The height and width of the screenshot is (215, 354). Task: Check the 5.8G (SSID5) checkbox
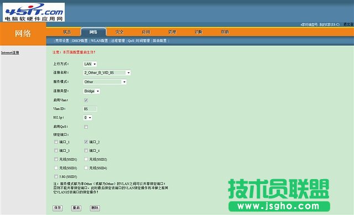56,176
